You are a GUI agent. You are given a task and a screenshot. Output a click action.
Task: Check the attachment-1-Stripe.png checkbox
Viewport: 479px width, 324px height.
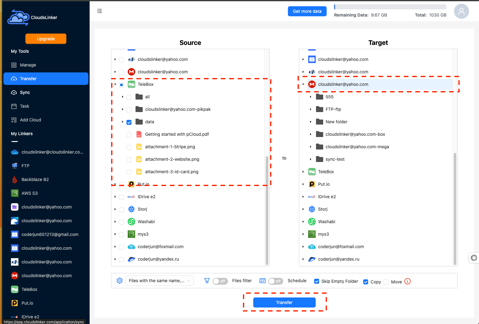(129, 147)
